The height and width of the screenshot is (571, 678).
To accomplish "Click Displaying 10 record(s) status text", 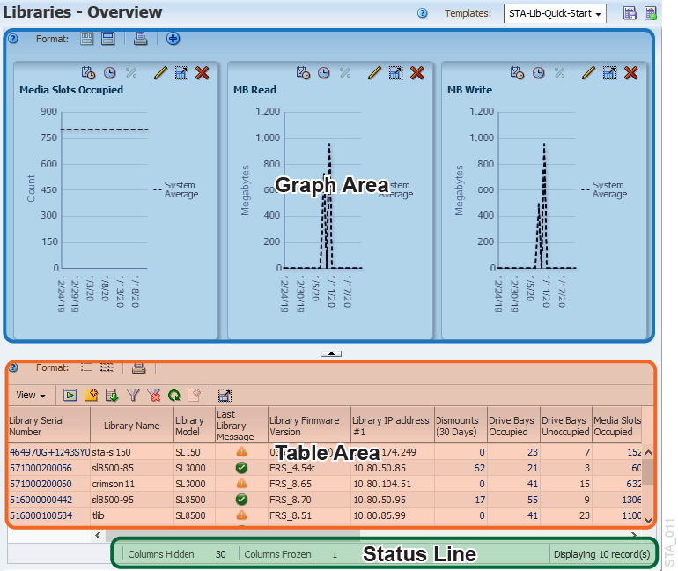I will 602,554.
